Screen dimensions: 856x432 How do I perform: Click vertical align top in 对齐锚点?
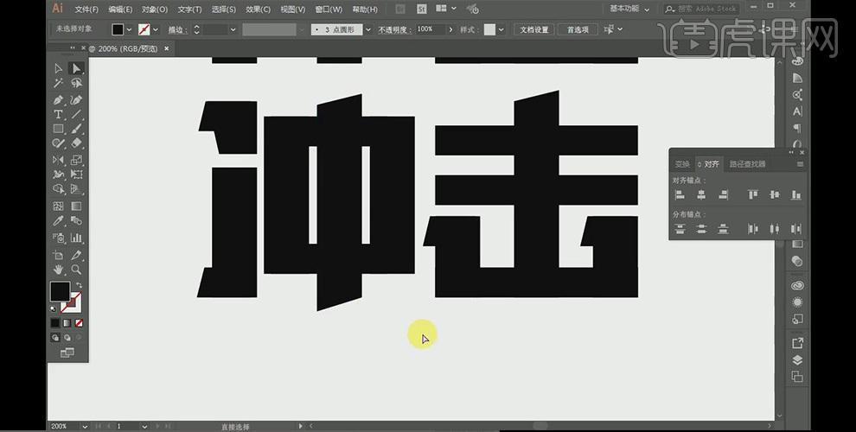(753, 194)
